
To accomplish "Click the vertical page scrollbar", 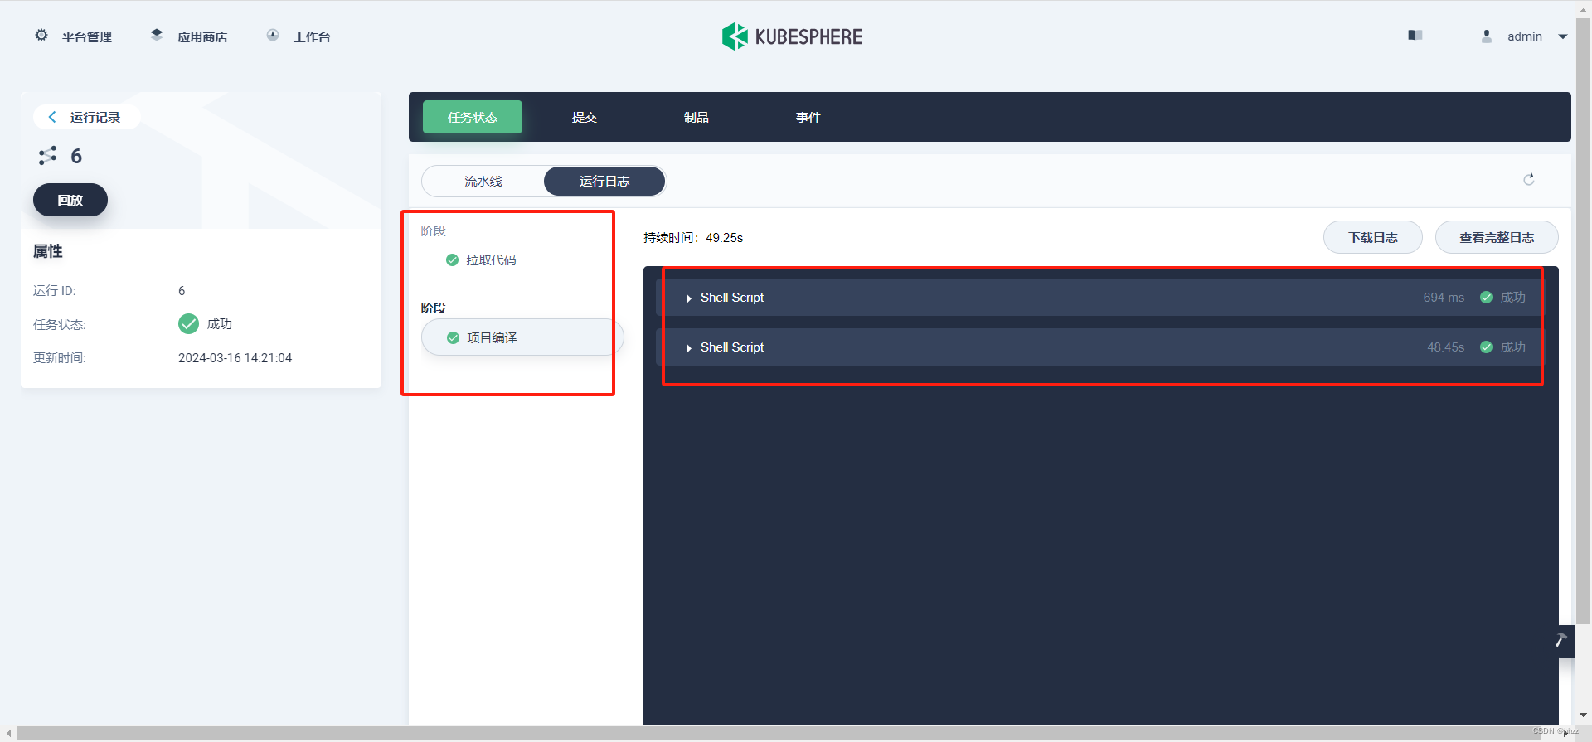I will [x=1583, y=319].
